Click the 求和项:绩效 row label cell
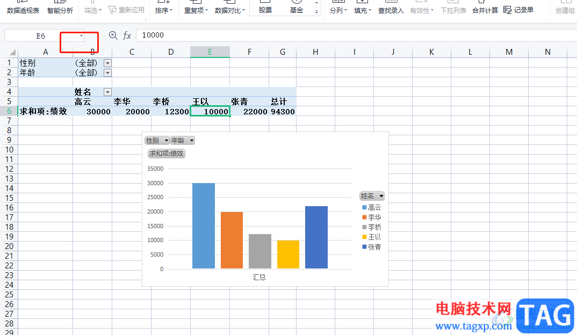Image resolution: width=577 pixels, height=335 pixels. pyautogui.click(x=45, y=112)
